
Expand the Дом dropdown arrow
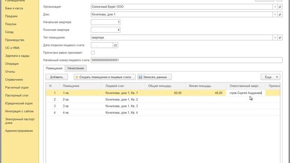pyautogui.click(x=275, y=14)
